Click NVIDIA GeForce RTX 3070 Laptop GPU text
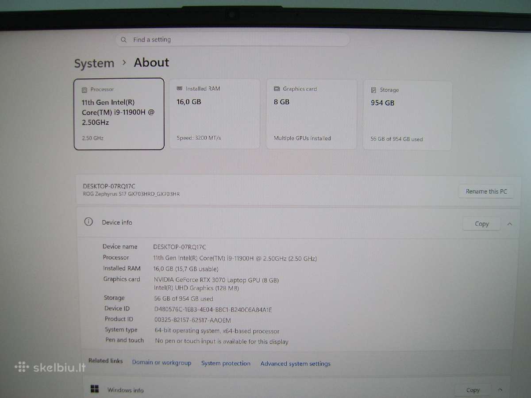The image size is (531, 398). pyautogui.click(x=216, y=280)
